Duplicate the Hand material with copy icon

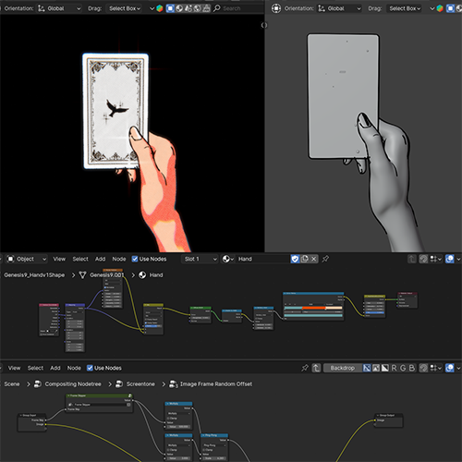coord(305,259)
